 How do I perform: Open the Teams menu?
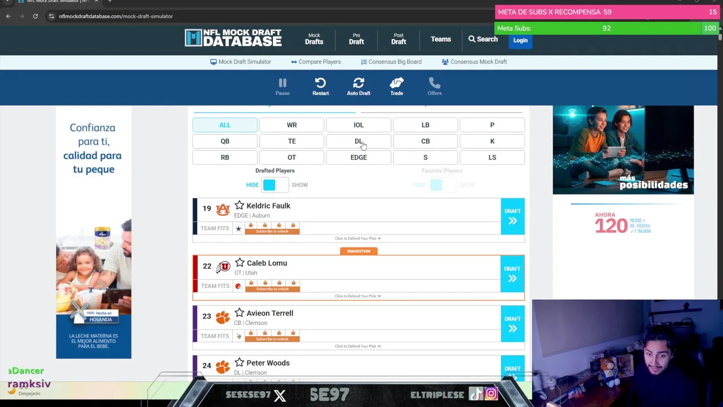point(441,39)
